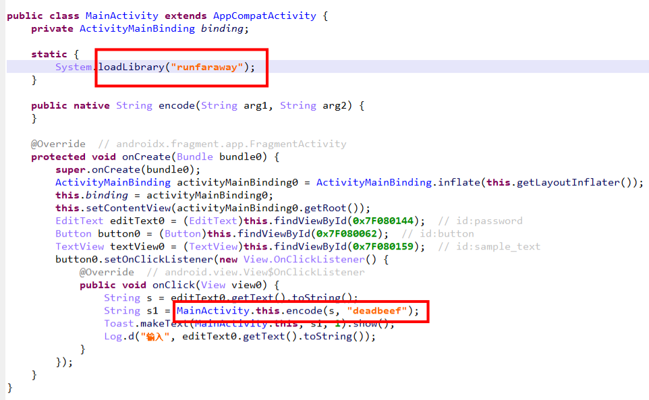Click the id:password comment
Screen dimensions: 649x400
[x=480, y=221]
